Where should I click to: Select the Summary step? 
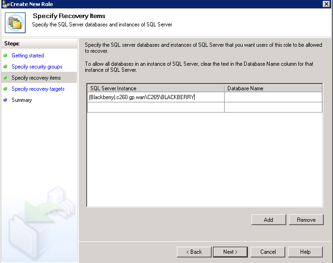click(22, 100)
